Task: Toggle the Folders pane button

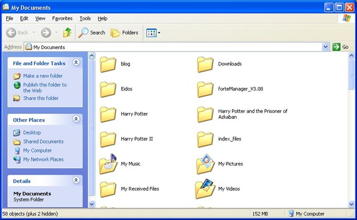Action: pos(124,32)
